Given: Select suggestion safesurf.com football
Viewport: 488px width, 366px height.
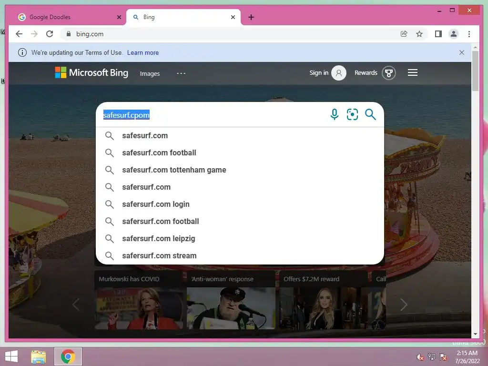Looking at the screenshot, I should tap(240, 153).
